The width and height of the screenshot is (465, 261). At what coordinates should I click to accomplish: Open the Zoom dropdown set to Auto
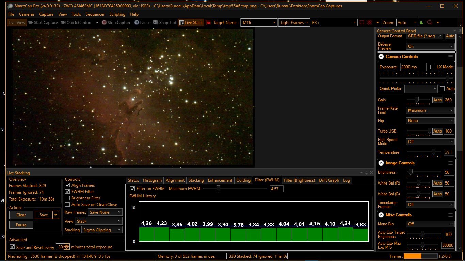pyautogui.click(x=407, y=23)
